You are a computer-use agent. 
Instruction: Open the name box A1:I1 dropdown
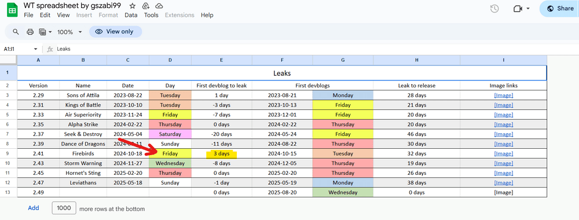(x=35, y=49)
